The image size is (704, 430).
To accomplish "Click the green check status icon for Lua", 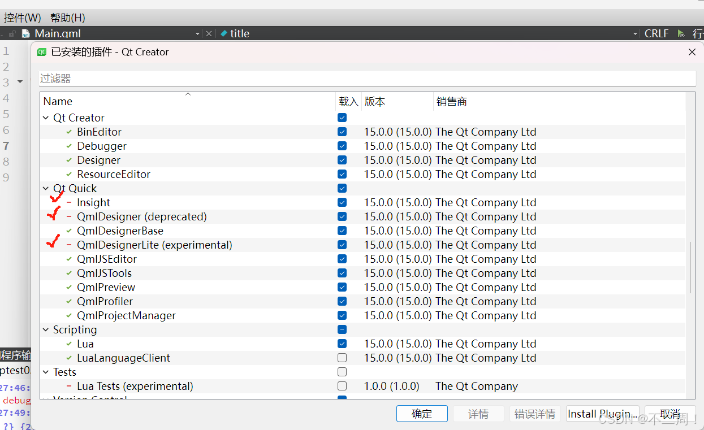I will [69, 344].
